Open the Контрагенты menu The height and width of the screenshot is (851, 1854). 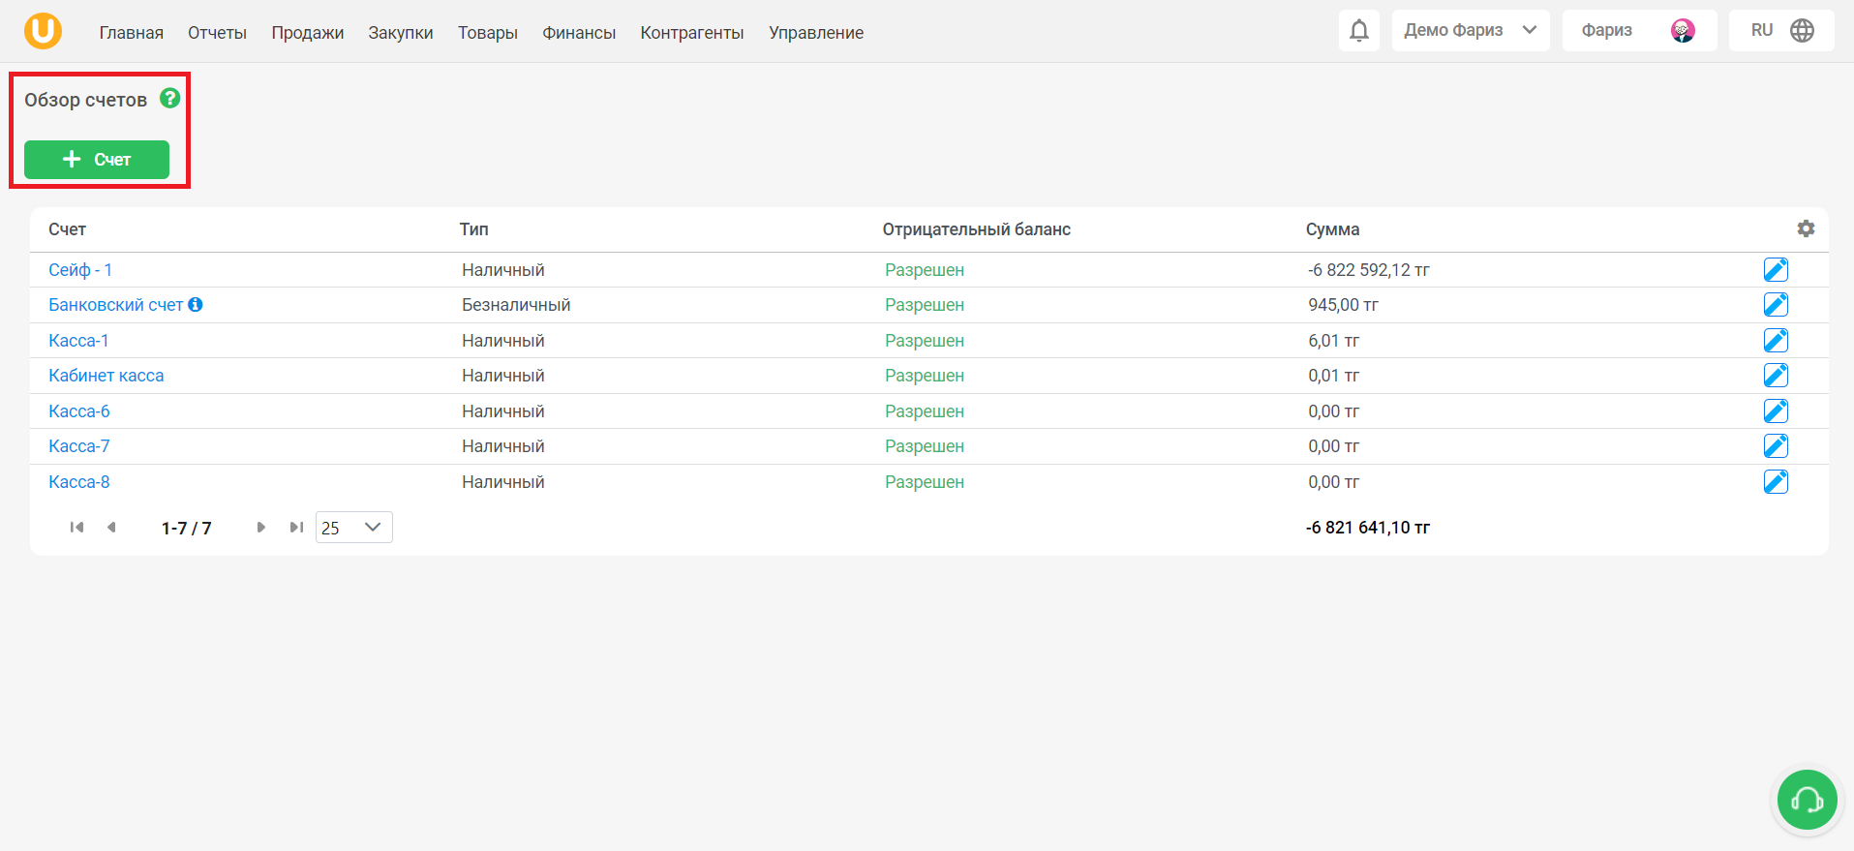[x=691, y=33]
